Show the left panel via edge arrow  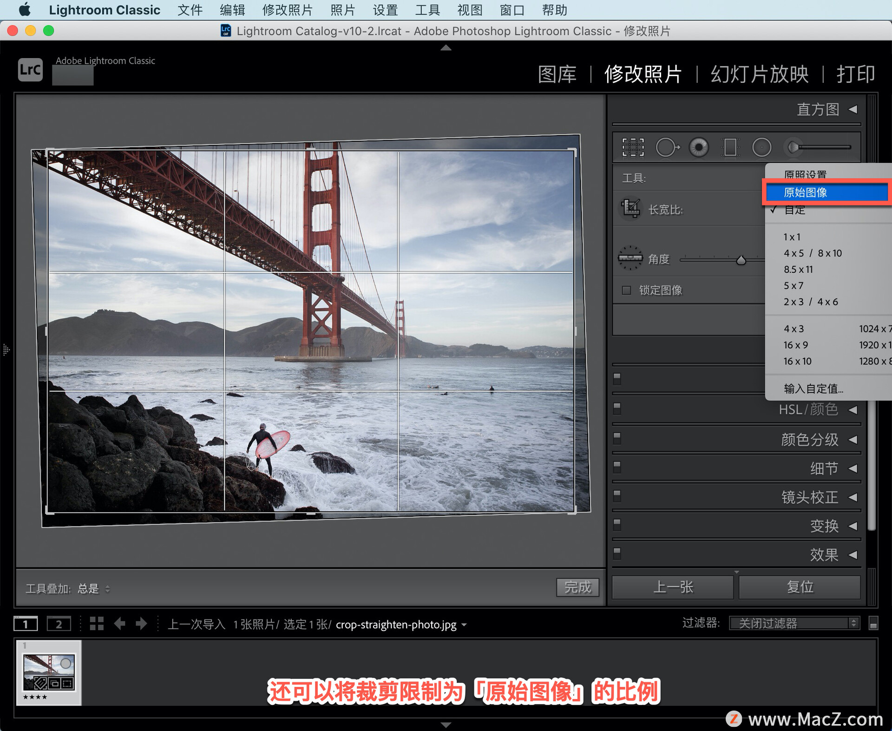6,349
